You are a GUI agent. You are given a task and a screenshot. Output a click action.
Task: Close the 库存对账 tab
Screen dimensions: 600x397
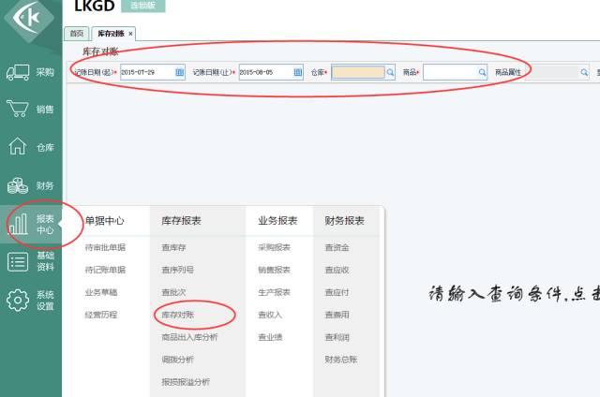pos(130,34)
